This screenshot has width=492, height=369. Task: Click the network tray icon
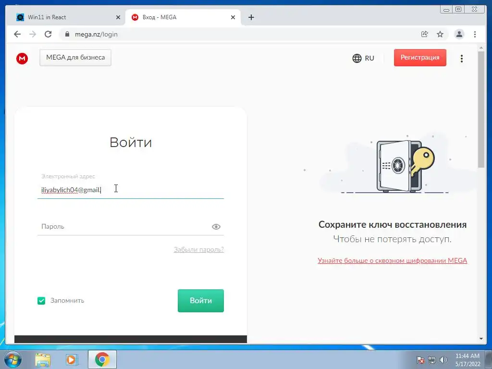[x=432, y=360]
